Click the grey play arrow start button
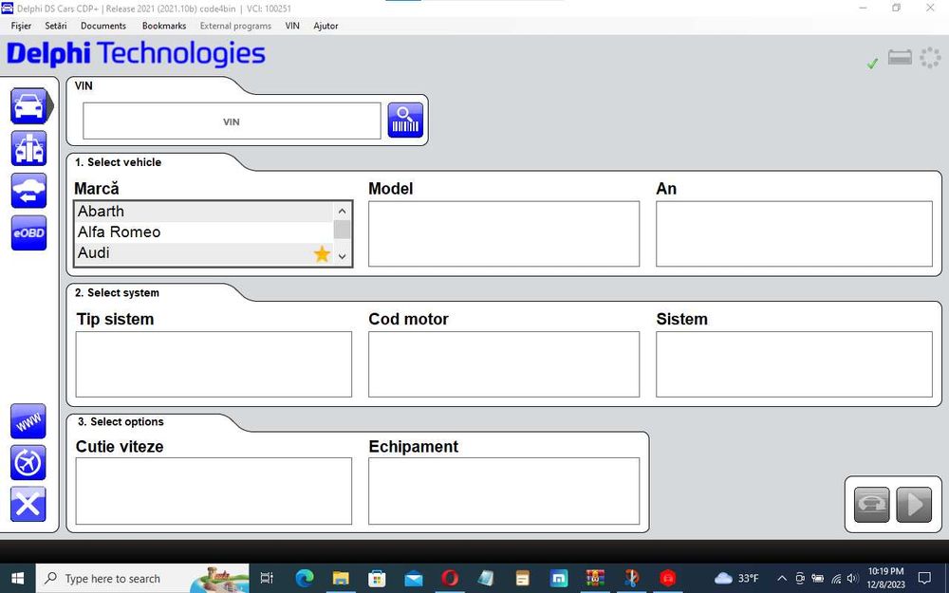 click(914, 505)
